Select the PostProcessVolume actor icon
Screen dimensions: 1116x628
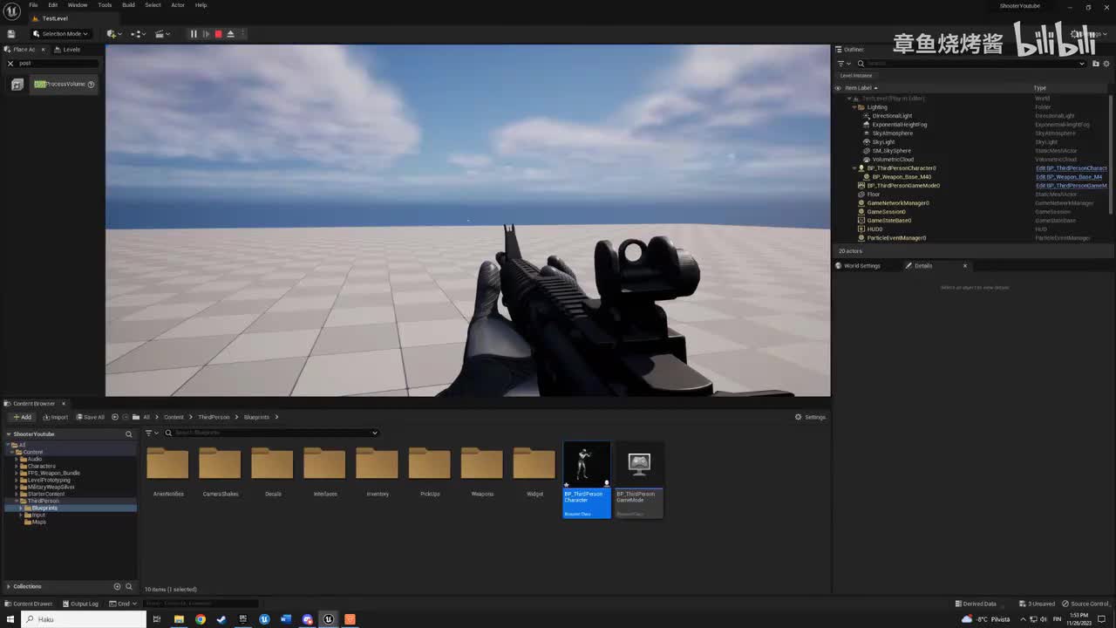(x=17, y=84)
